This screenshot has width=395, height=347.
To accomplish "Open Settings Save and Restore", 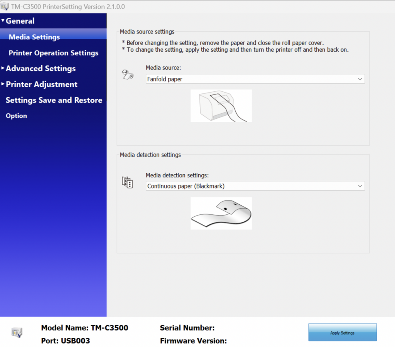I will pos(54,100).
